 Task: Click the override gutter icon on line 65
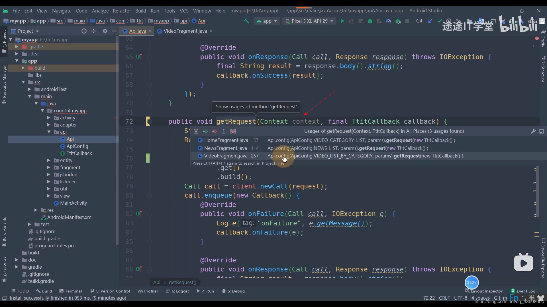[x=139, y=57]
